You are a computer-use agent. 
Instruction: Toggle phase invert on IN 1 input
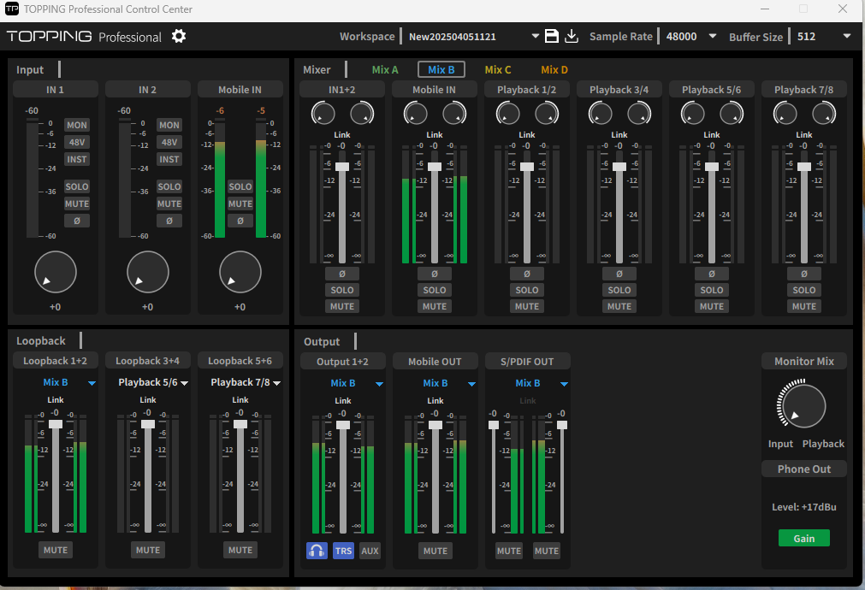pyautogui.click(x=76, y=221)
